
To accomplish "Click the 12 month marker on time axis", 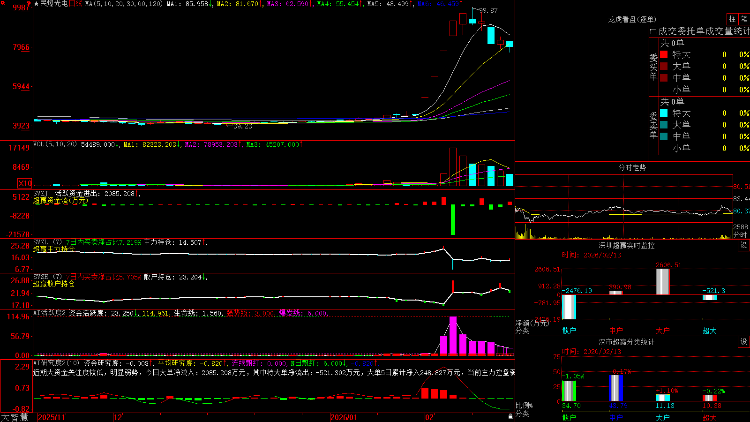I will coord(118,417).
